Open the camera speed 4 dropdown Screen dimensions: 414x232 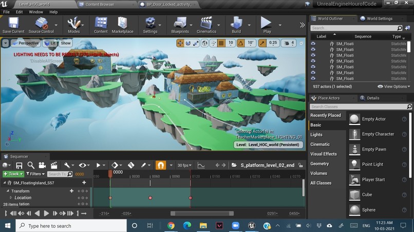click(x=289, y=43)
